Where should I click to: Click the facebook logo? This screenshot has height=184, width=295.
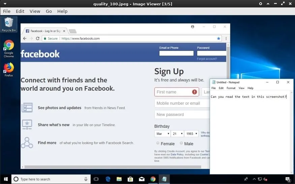(x=40, y=54)
